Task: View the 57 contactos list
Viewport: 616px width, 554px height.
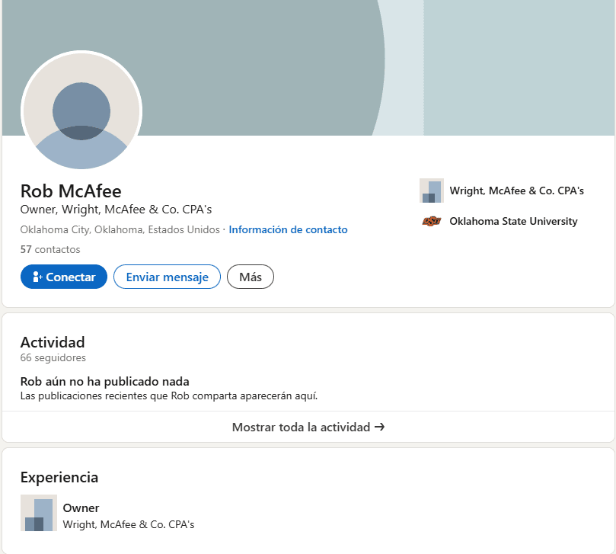Action: click(50, 249)
